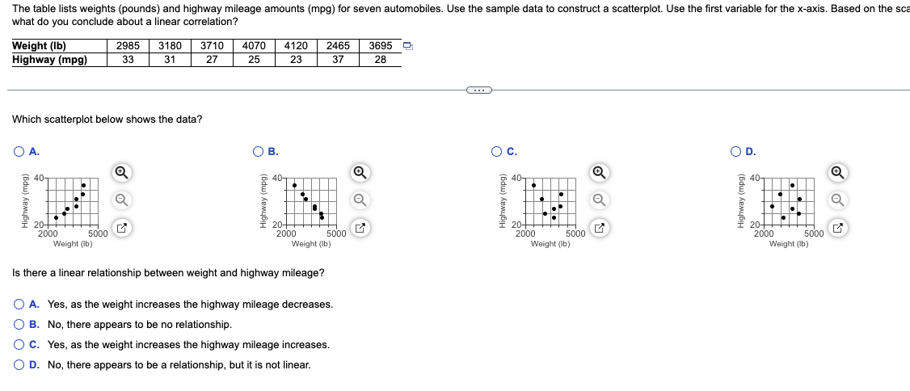Choose answer "highway mileage decreases" option
Viewport: 910px width, 391px height.
19,305
